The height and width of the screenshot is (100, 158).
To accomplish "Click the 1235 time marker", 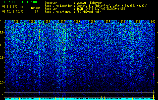I will click(x=77, y=21).
